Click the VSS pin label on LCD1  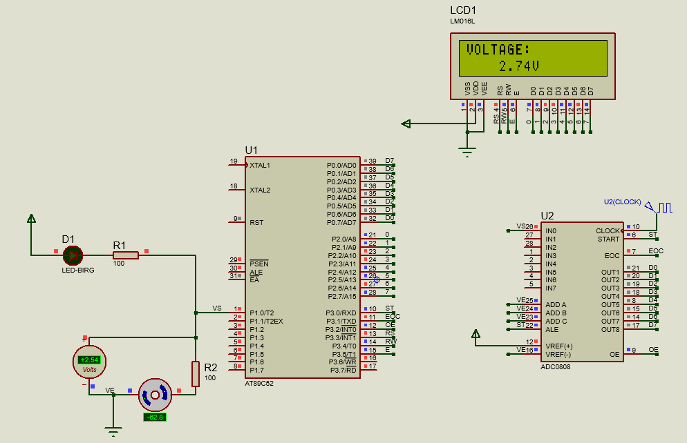click(467, 89)
